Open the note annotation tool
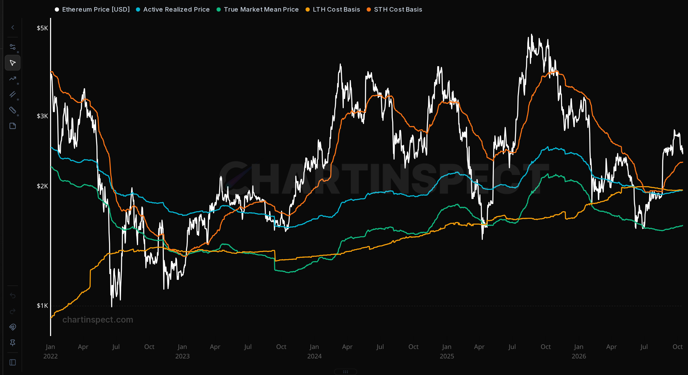 pos(13,126)
